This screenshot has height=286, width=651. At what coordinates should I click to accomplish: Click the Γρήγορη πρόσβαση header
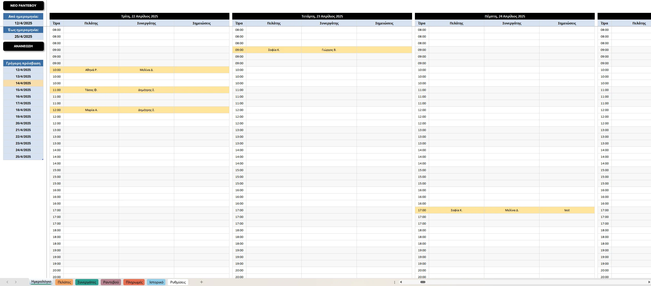click(x=23, y=63)
